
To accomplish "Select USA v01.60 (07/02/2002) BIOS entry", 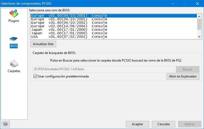I will (x=114, y=37).
